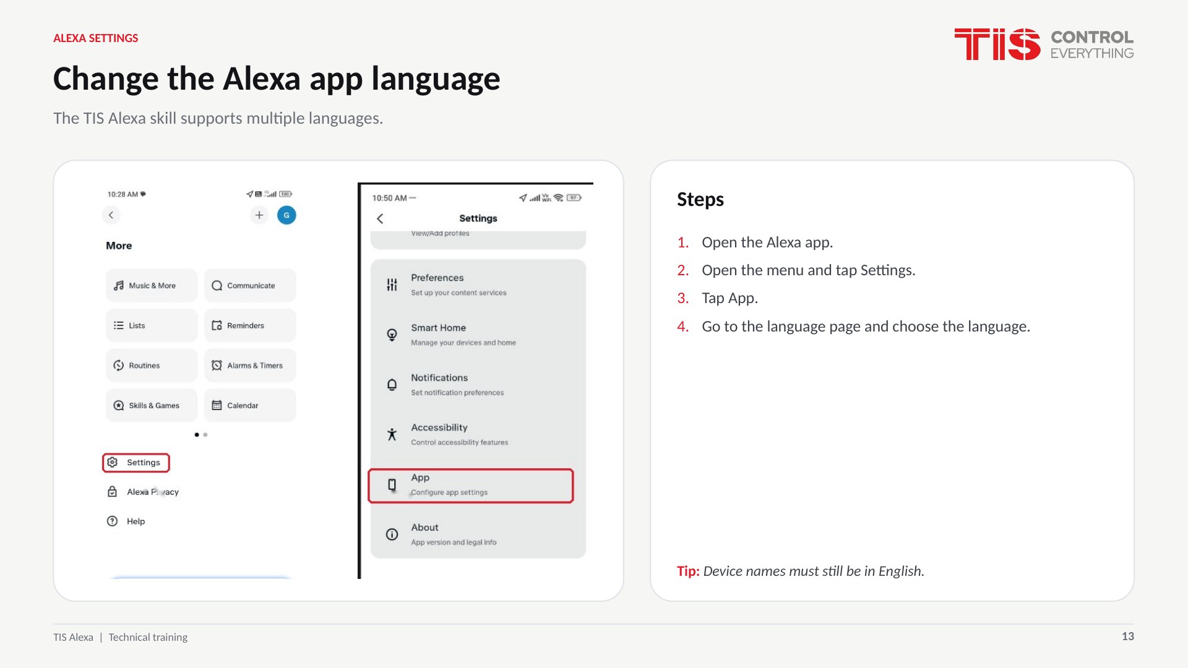Open the About row
Image resolution: width=1188 pixels, height=668 pixels.
(x=478, y=534)
